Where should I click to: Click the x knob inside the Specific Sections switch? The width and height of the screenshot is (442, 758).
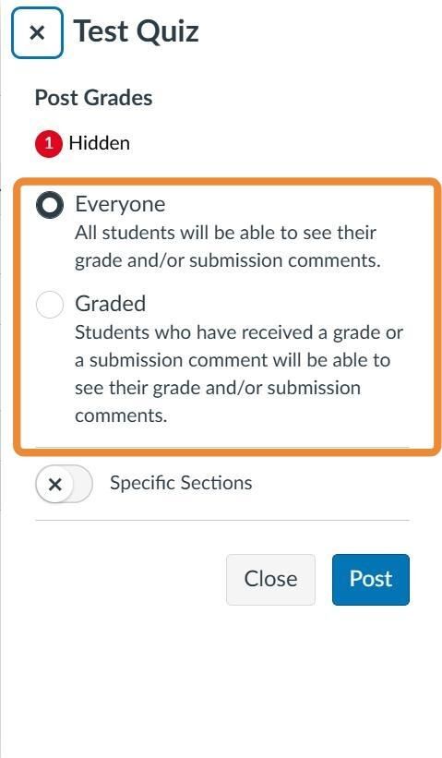55,484
